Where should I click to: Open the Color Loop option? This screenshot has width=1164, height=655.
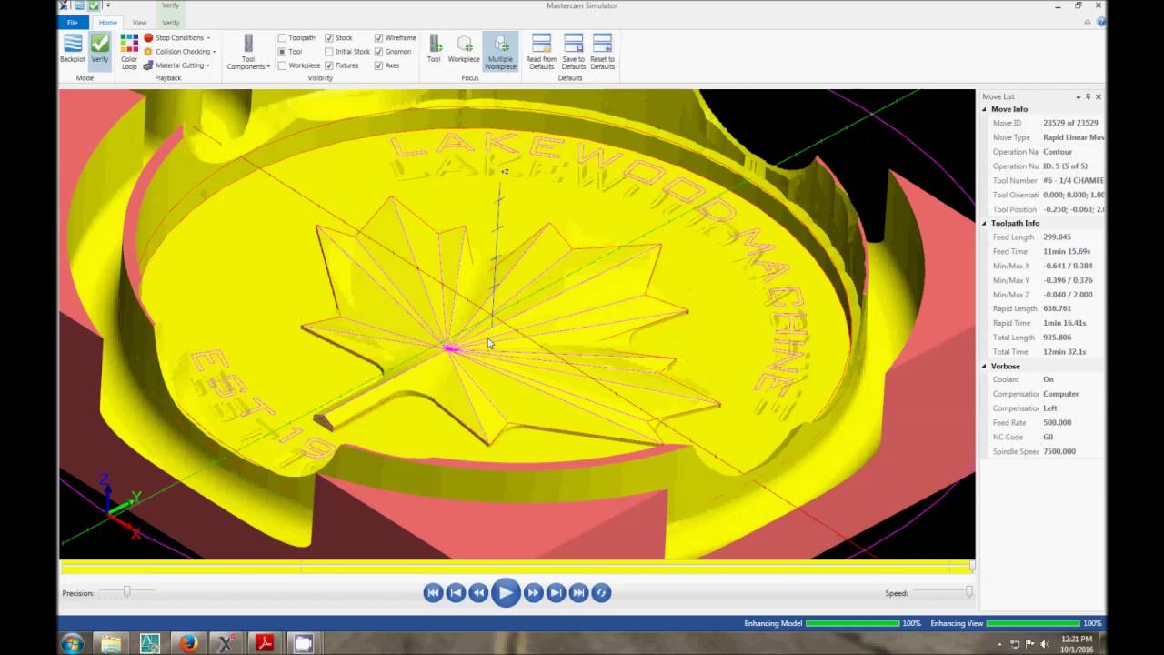pyautogui.click(x=129, y=53)
